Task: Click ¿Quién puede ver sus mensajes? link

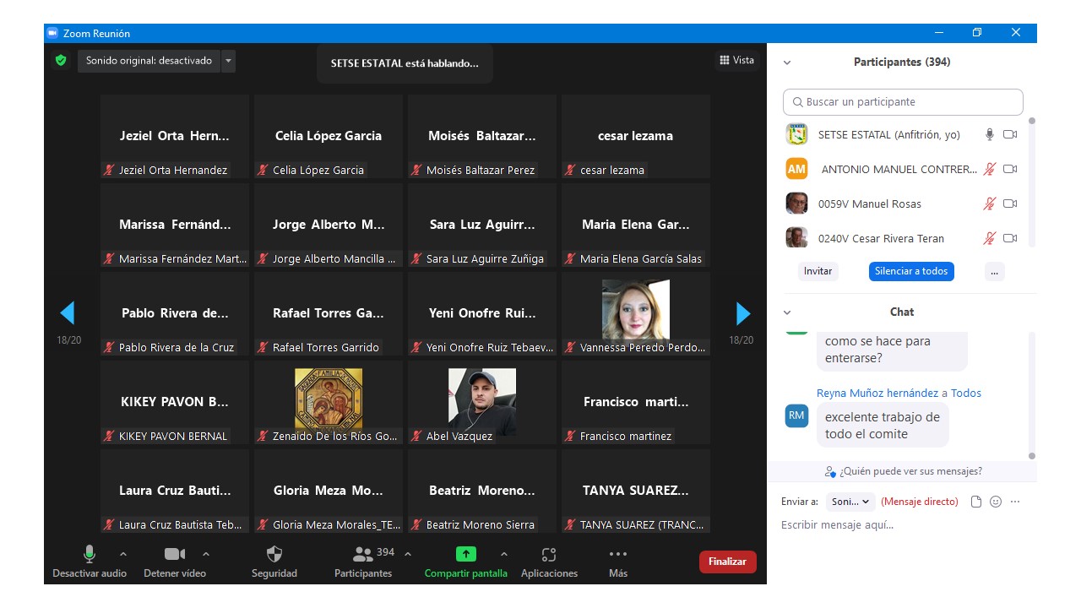Action: tap(904, 471)
